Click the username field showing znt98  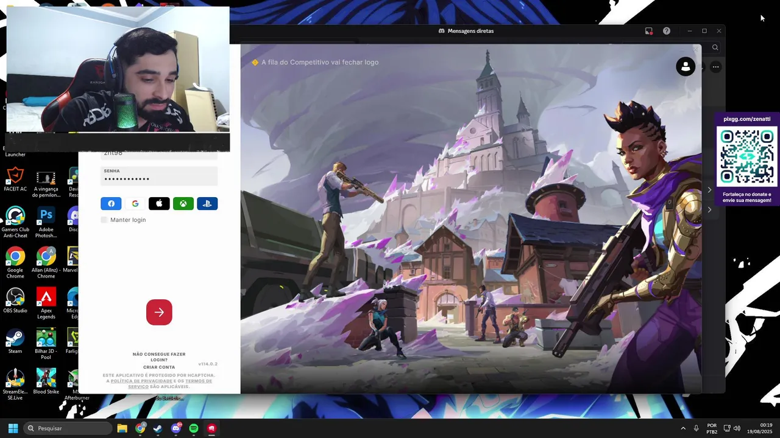coord(159,155)
